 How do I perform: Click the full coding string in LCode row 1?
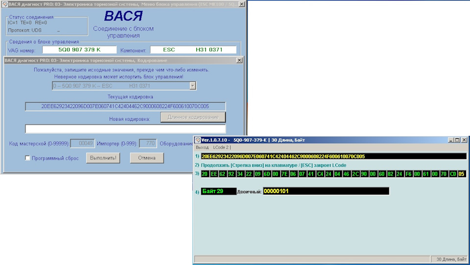tap(333, 156)
